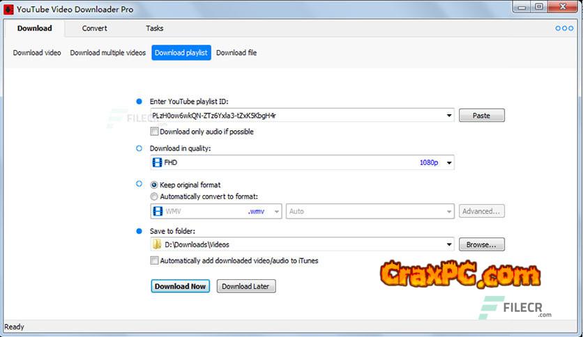Click blue step bullet for Save to folder
Image resolution: width=583 pixels, height=337 pixels.
tap(139, 231)
